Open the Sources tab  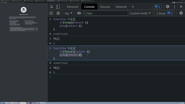click(105, 7)
